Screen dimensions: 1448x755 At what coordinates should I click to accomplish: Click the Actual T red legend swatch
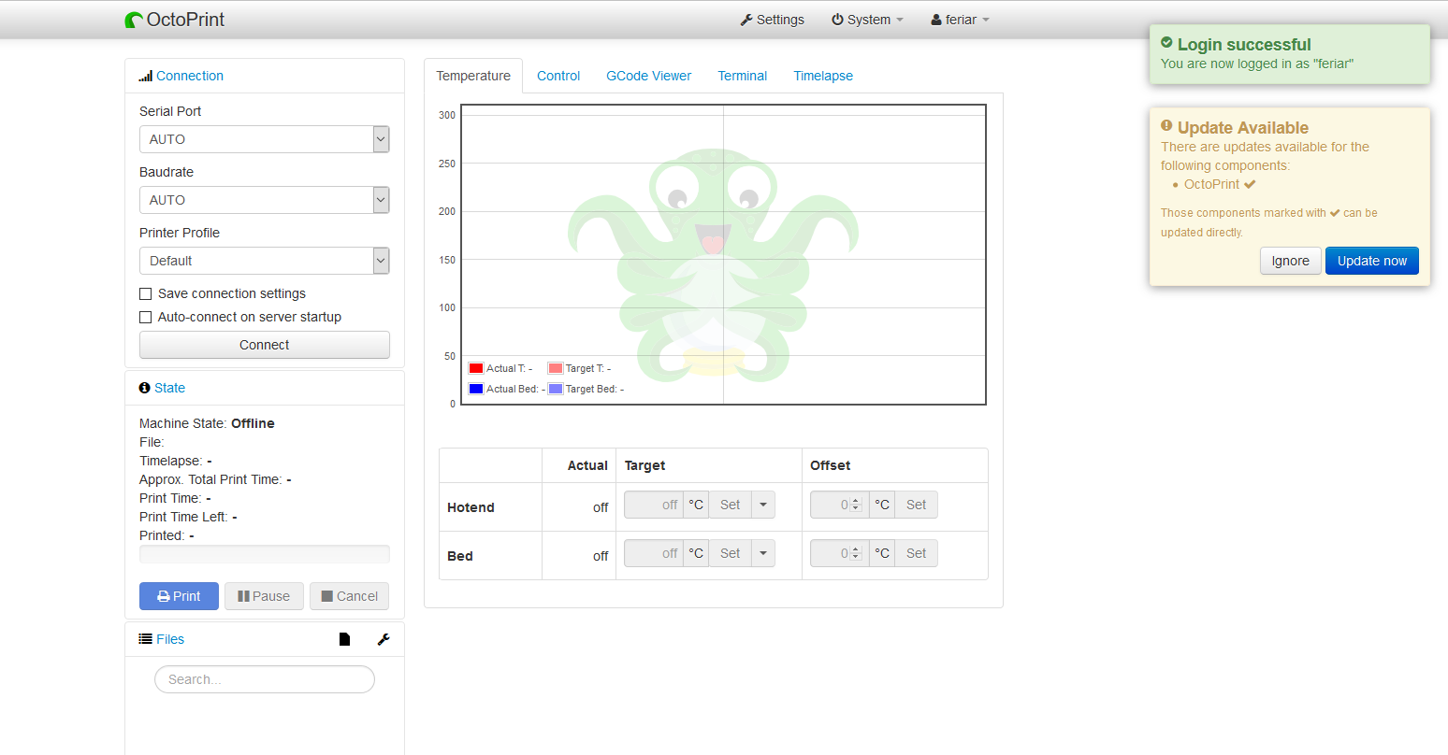pos(476,368)
